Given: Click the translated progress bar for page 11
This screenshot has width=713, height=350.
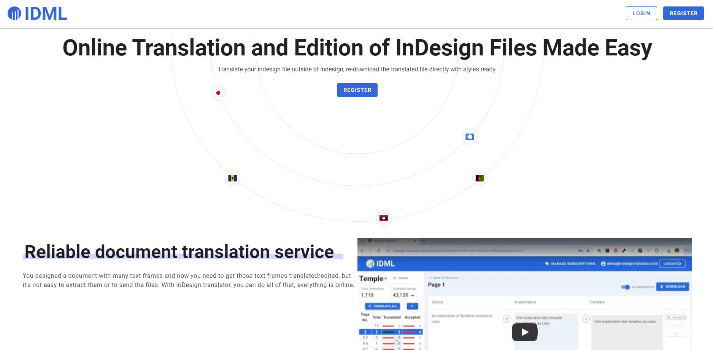Looking at the screenshot, I should 389,326.
